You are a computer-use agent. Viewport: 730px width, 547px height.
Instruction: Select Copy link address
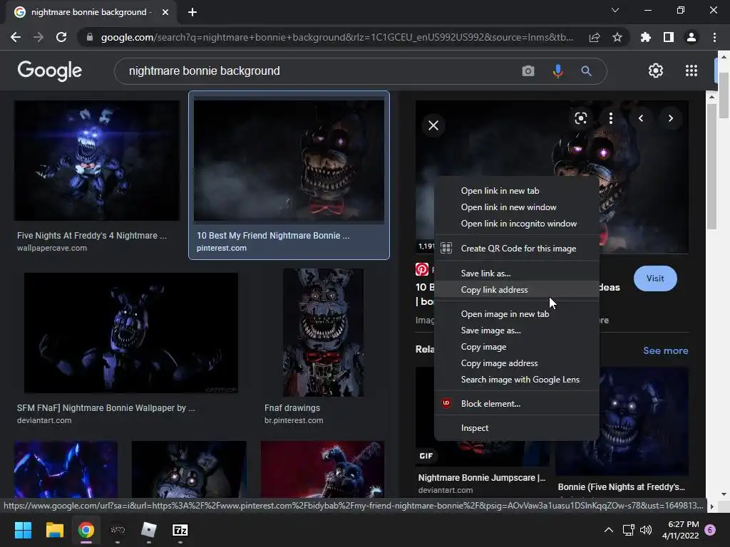[516, 290]
